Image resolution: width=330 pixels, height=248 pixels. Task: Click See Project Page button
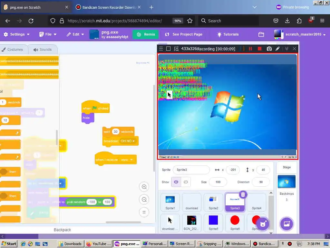183,34
